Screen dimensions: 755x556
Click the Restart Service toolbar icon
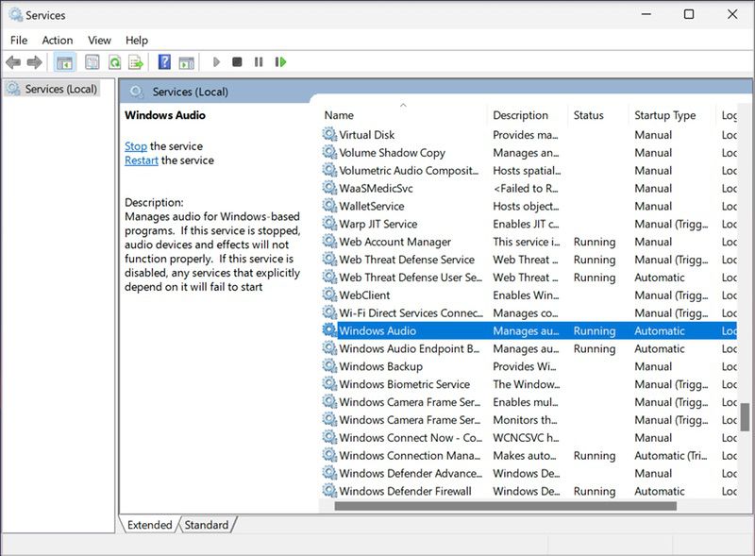coord(280,61)
